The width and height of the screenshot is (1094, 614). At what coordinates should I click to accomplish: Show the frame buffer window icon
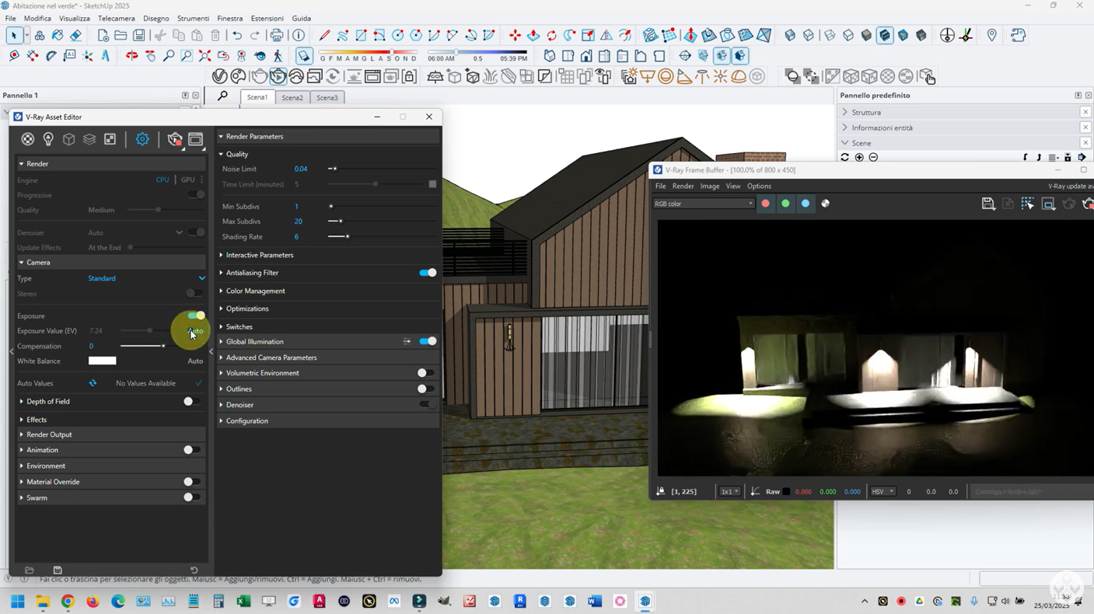196,139
